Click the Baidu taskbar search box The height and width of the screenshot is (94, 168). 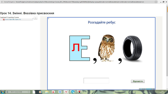(18, 92)
